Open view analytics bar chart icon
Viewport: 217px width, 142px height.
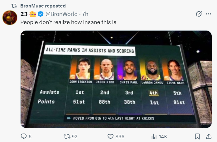pyautogui.click(x=154, y=136)
